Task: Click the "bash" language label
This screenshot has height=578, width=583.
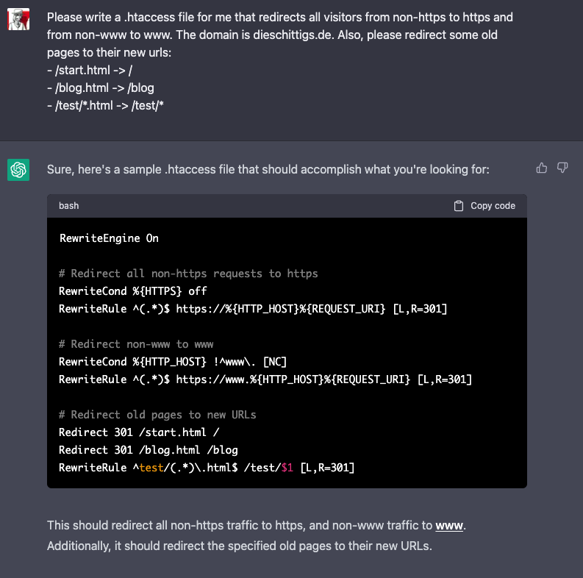Action: [69, 206]
